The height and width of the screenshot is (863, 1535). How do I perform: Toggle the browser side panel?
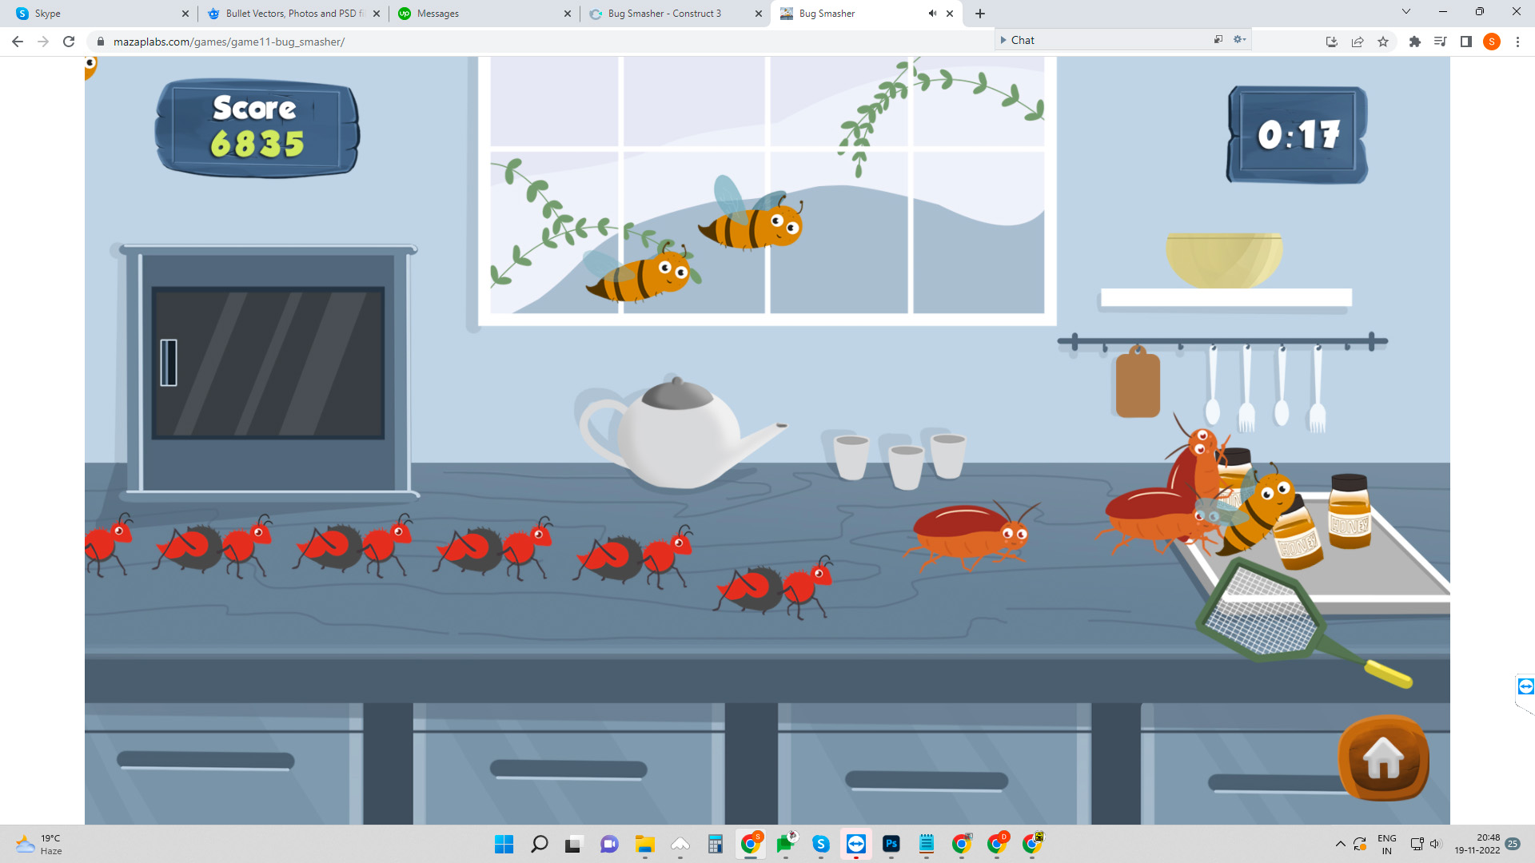(x=1465, y=42)
